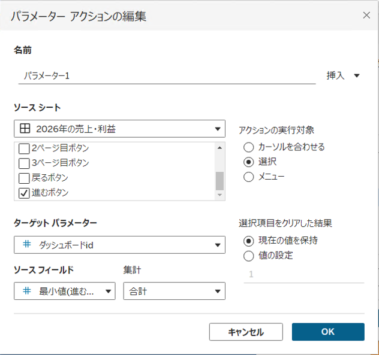This screenshot has height=355, width=379.
Task: Open the target parameter dropdown ダッシュボードid
Action: (120, 245)
